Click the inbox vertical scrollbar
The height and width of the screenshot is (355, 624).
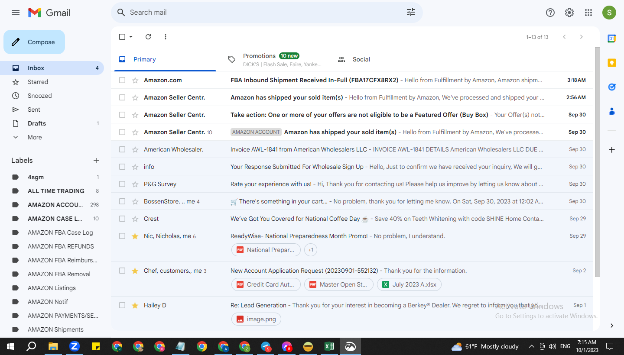(x=597, y=162)
